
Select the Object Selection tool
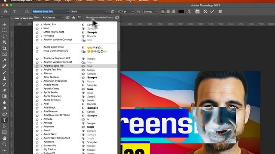click(x=5, y=42)
